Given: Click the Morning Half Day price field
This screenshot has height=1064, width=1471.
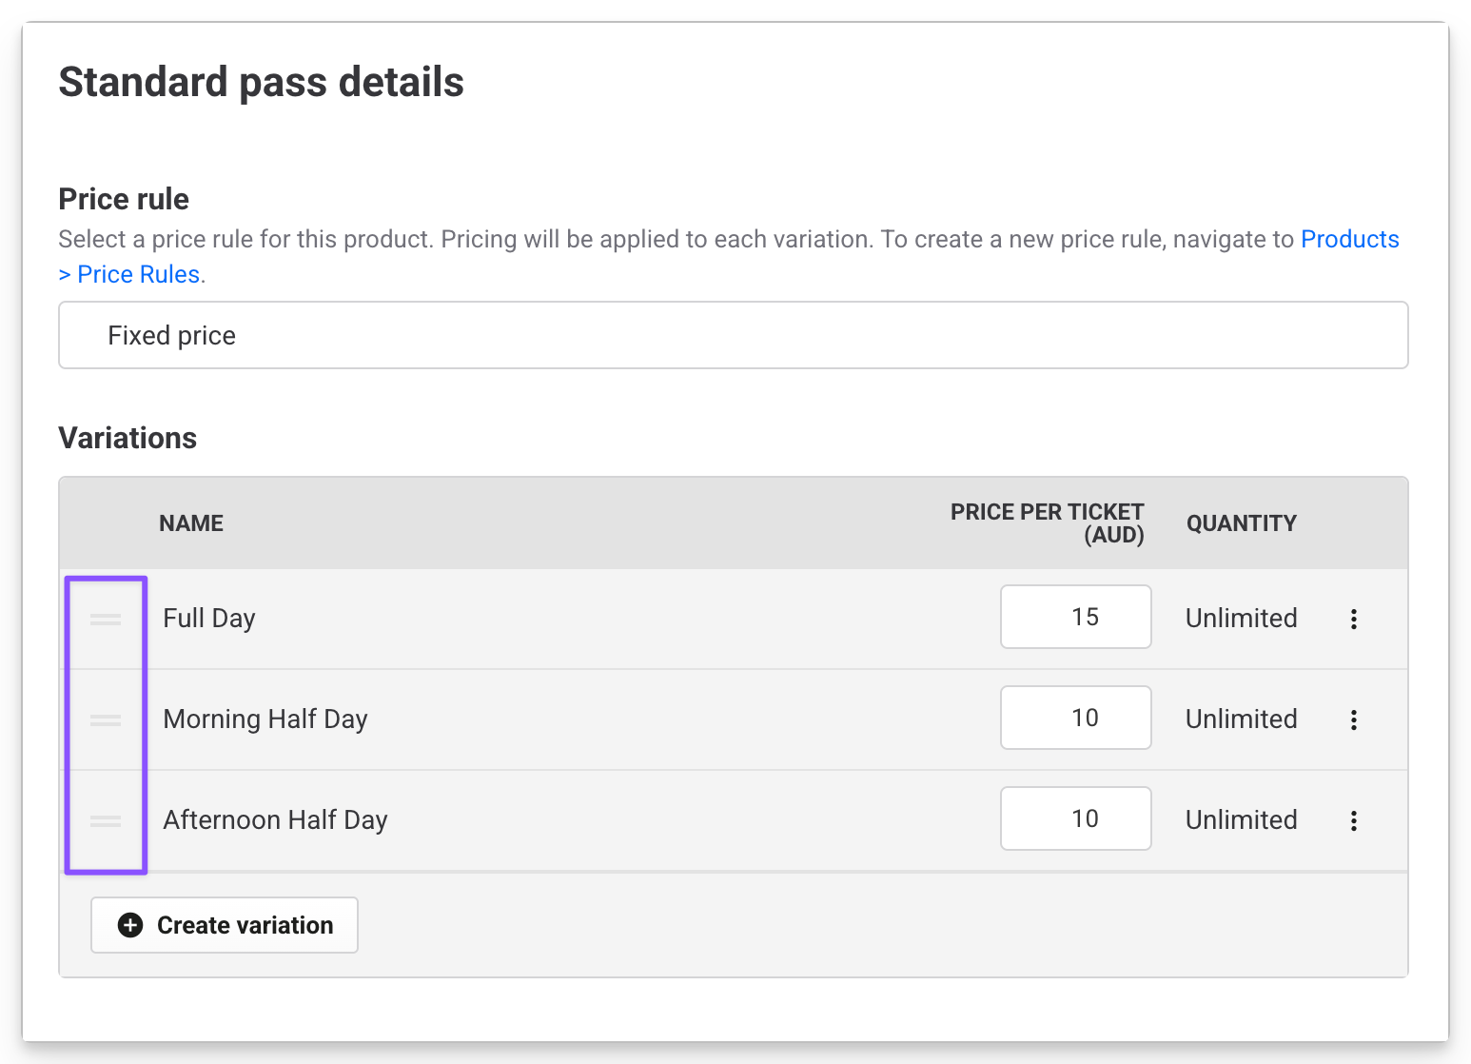Looking at the screenshot, I should pyautogui.click(x=1075, y=719).
